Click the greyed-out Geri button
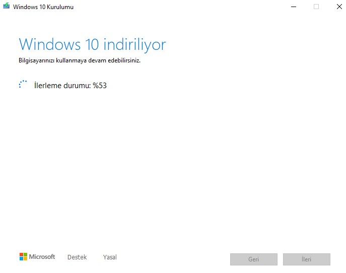 pos(254,259)
